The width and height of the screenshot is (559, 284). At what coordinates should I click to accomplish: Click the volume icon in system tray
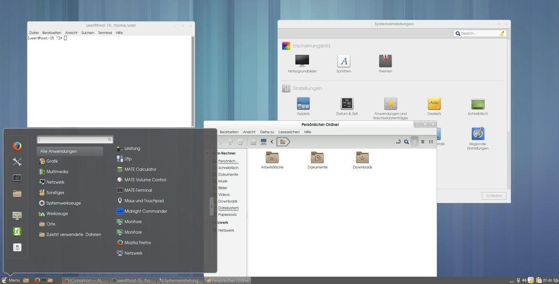pos(524,280)
